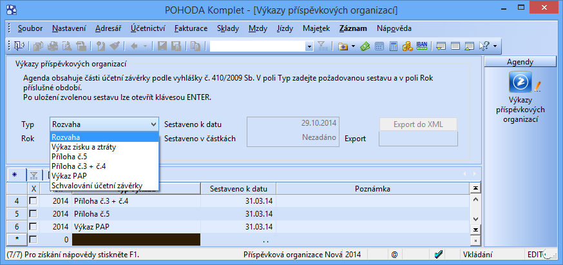Image resolution: width=563 pixels, height=265 pixels.
Task: Open the starred folder icon in toolbar
Action: 343,46
